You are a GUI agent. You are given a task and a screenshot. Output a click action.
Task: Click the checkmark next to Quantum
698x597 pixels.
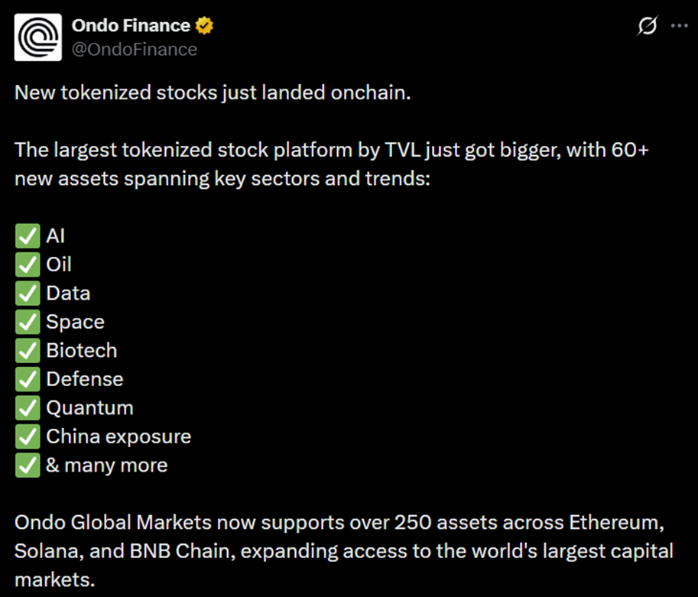tap(28, 407)
